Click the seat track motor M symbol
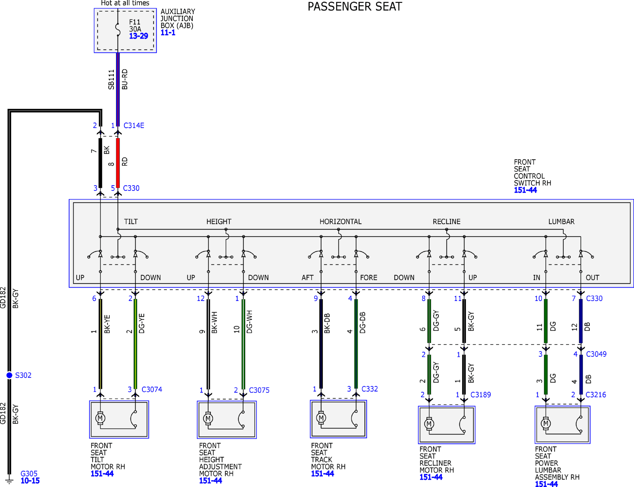Viewport: 634px width, 487px height. [321, 418]
